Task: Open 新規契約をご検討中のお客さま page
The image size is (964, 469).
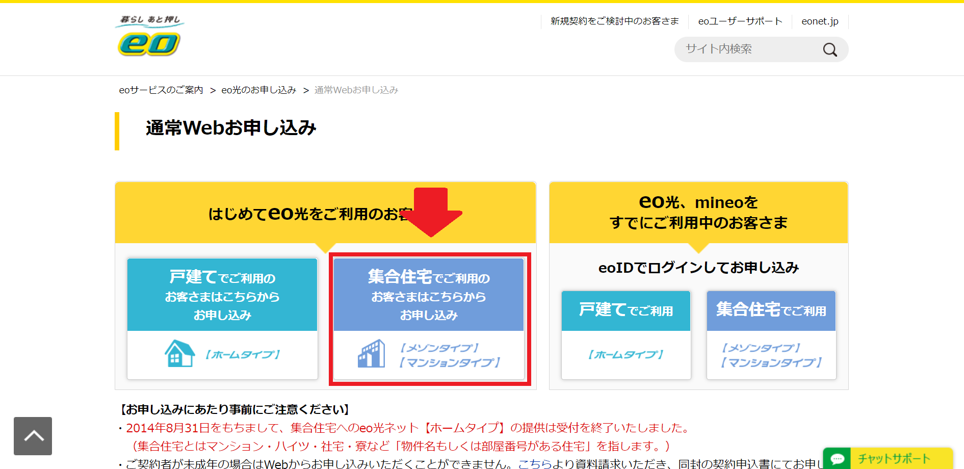Action: click(613, 21)
